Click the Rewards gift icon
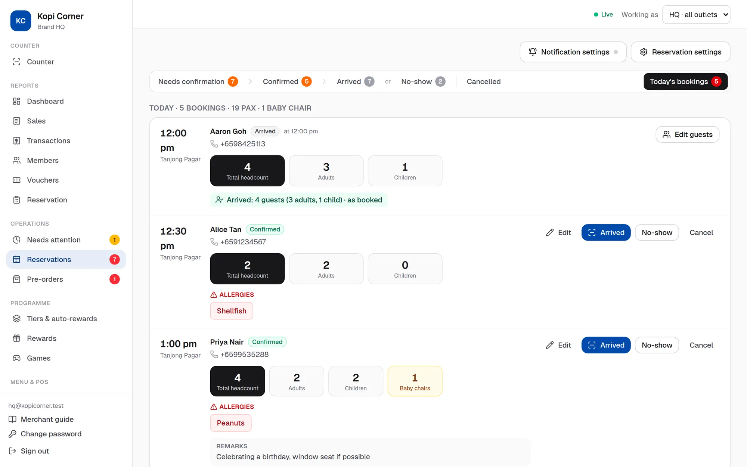This screenshot has width=747, height=467. pyautogui.click(x=16, y=338)
